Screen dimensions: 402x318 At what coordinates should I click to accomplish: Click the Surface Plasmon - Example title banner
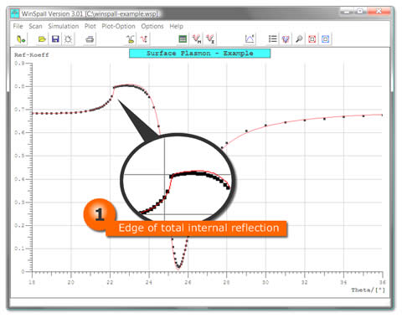(x=200, y=54)
